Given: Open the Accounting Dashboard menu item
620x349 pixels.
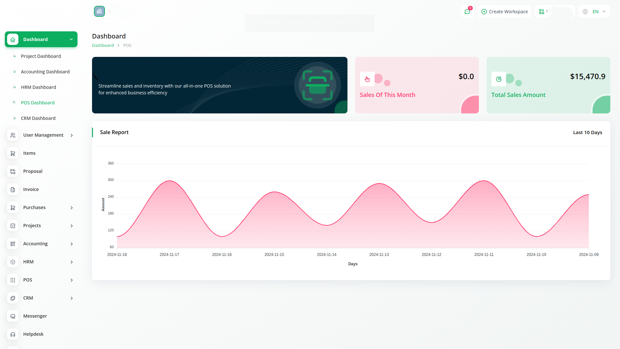Looking at the screenshot, I should point(45,72).
